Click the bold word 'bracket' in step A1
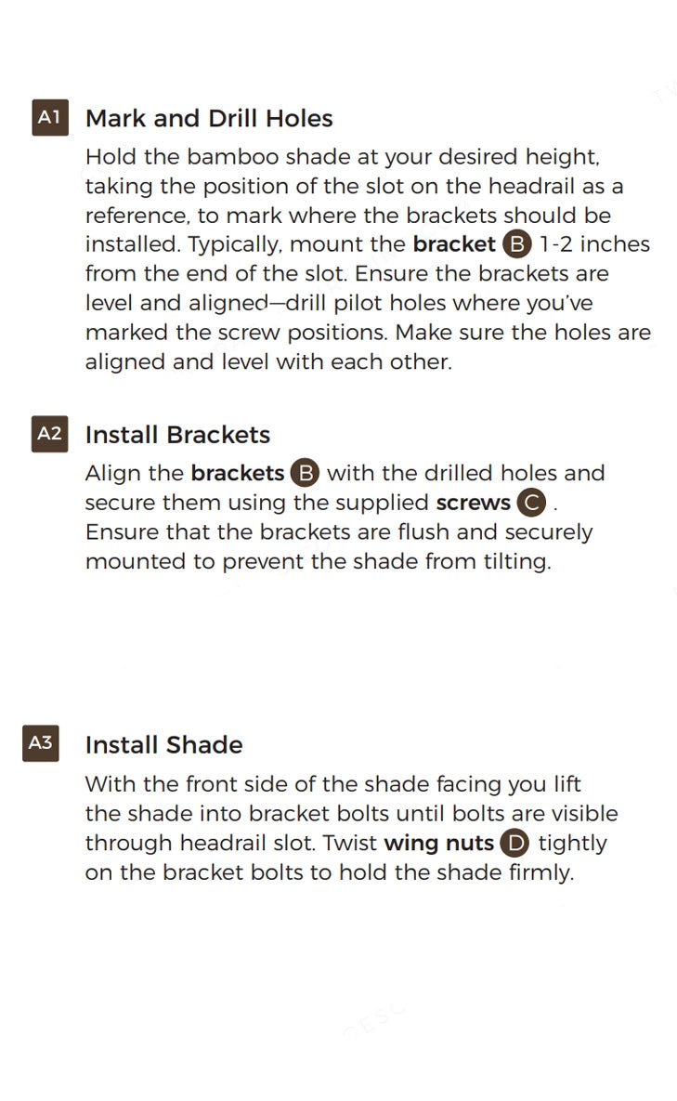 point(454,244)
